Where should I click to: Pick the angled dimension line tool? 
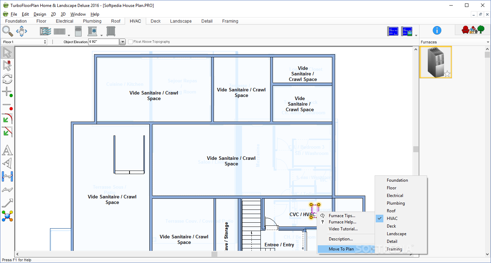click(7, 190)
